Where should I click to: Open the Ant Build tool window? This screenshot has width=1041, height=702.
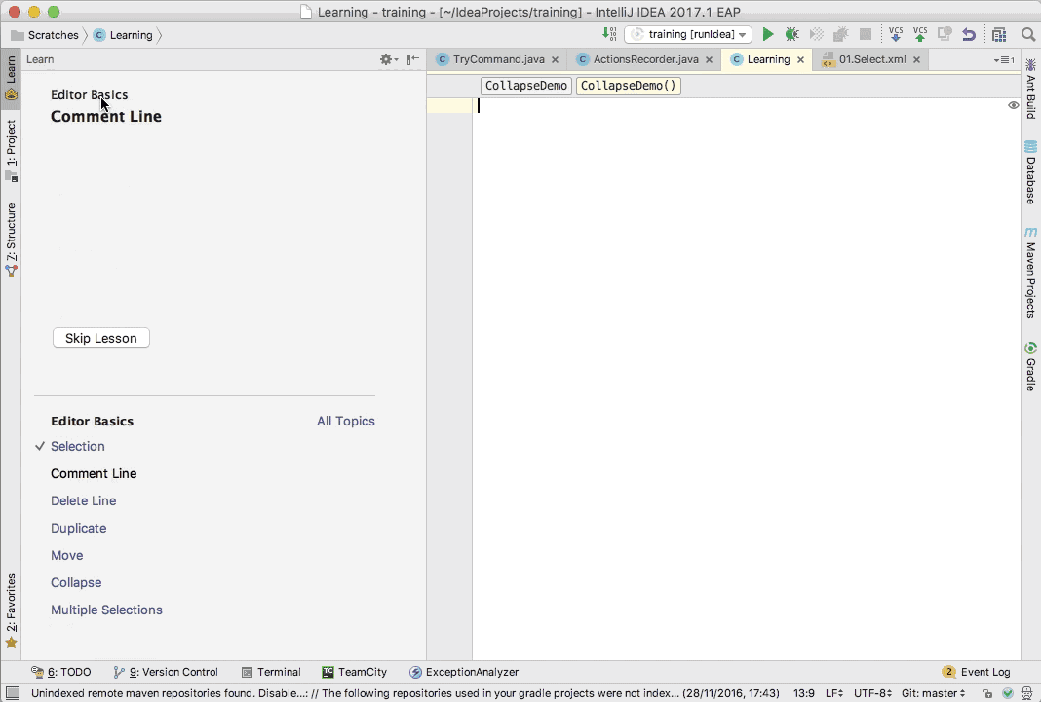1030,89
